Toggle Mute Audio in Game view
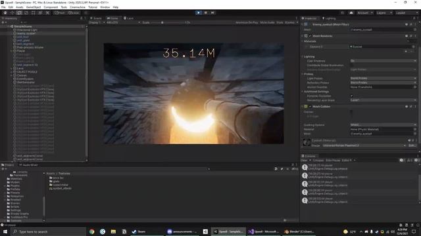Screen dimensions: 421x236 [267, 22]
